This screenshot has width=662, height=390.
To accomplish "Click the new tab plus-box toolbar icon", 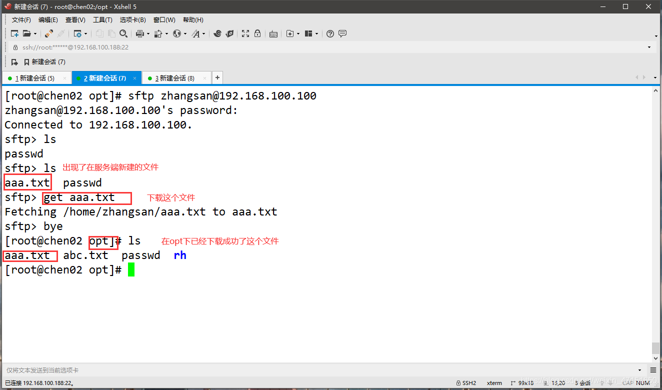I will (290, 33).
